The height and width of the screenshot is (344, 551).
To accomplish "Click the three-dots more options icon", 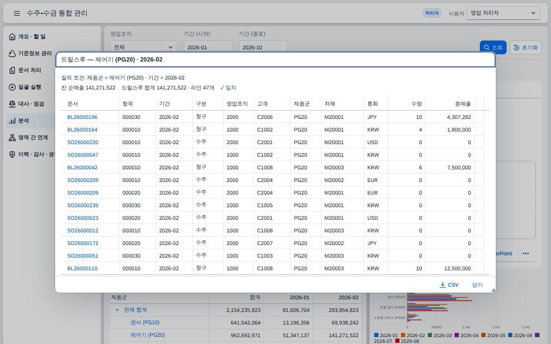I will (x=526, y=254).
